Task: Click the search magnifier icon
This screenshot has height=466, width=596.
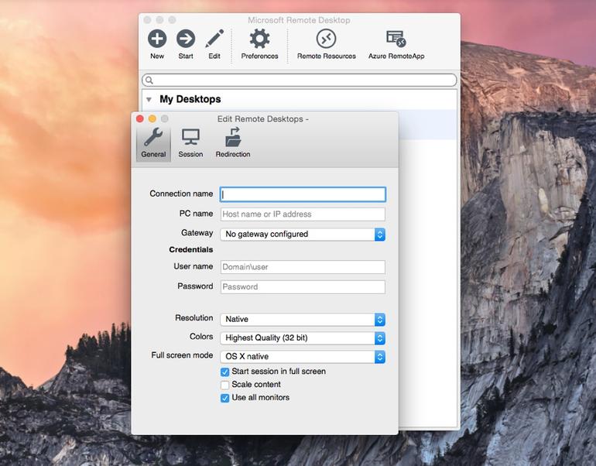Action: coord(149,81)
